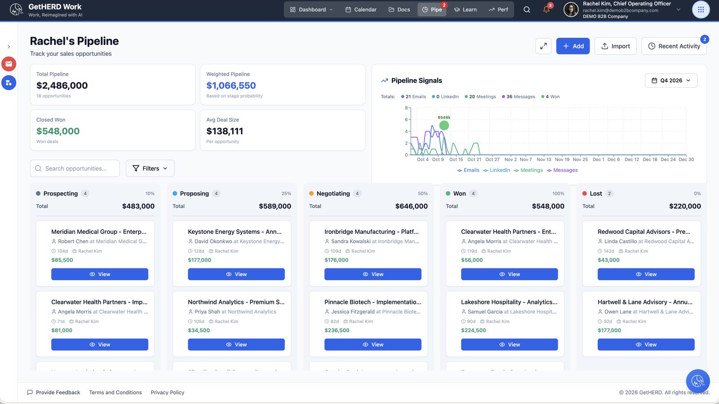The height and width of the screenshot is (404, 719).
Task: Click Provide Feedback link
Action: (x=53, y=392)
